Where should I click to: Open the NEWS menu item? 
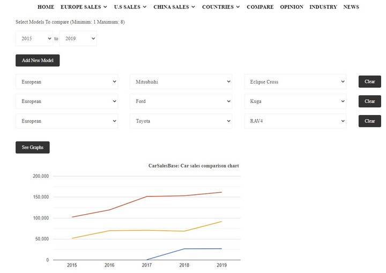[x=351, y=7]
